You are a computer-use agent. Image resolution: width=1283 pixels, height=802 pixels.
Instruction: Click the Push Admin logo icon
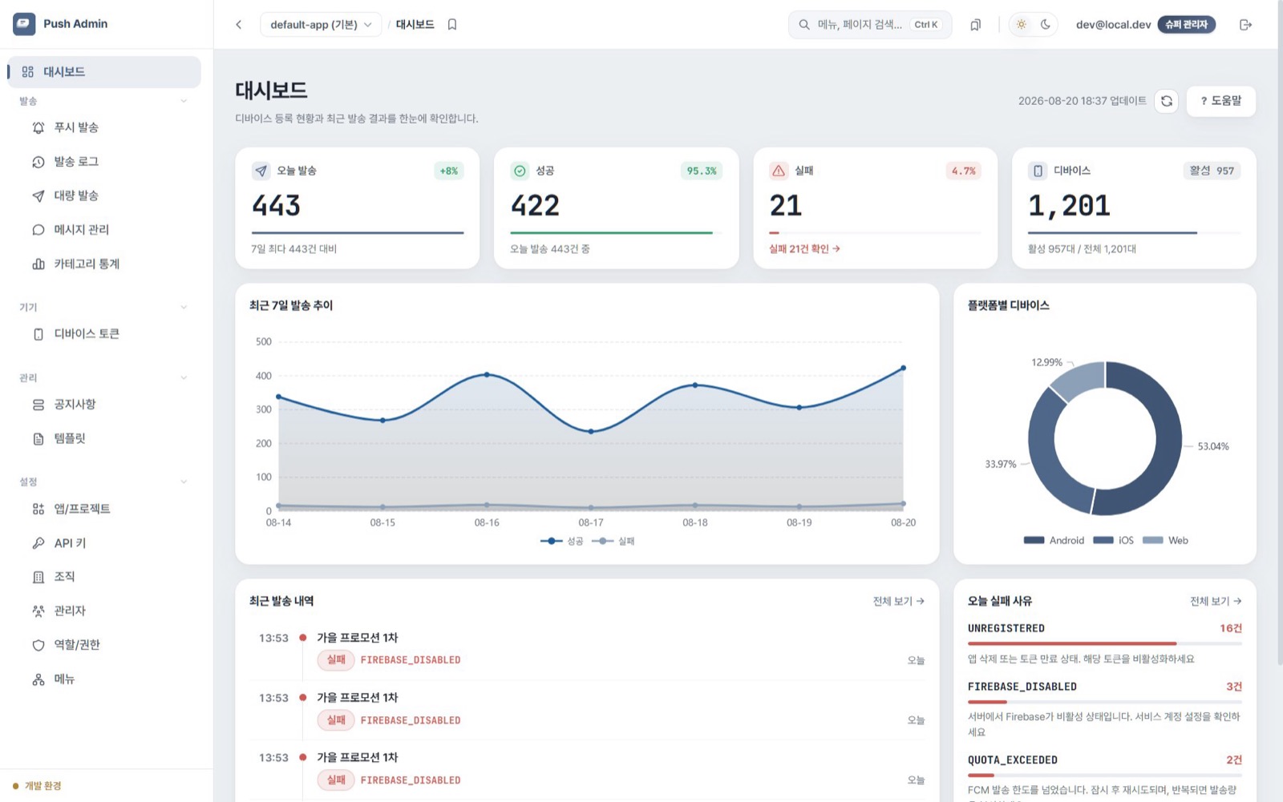point(24,24)
